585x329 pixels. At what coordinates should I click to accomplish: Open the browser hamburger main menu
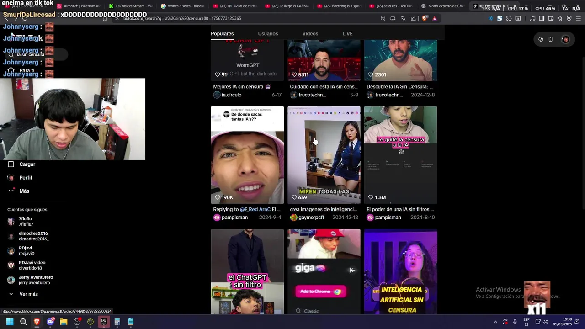578,18
